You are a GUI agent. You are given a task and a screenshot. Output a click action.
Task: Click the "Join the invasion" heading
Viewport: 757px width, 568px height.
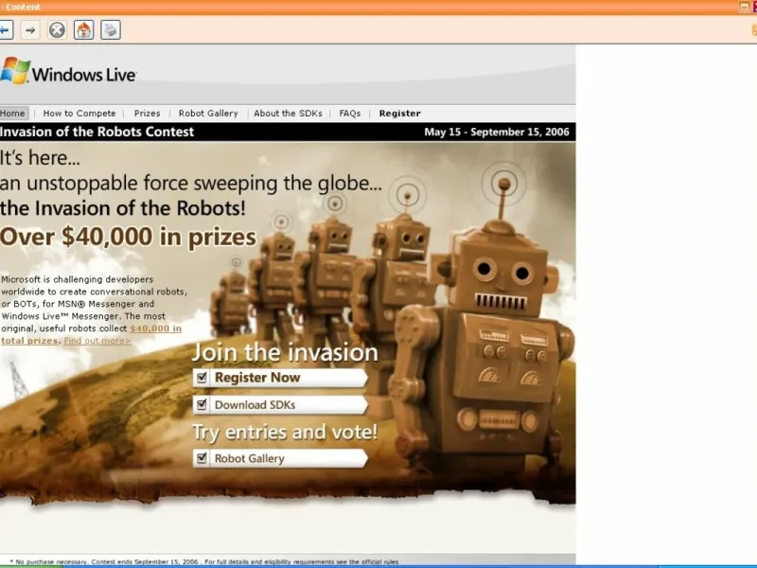click(x=285, y=352)
